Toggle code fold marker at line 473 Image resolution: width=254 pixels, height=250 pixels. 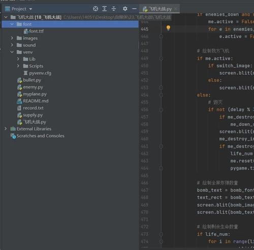[x=161, y=234]
